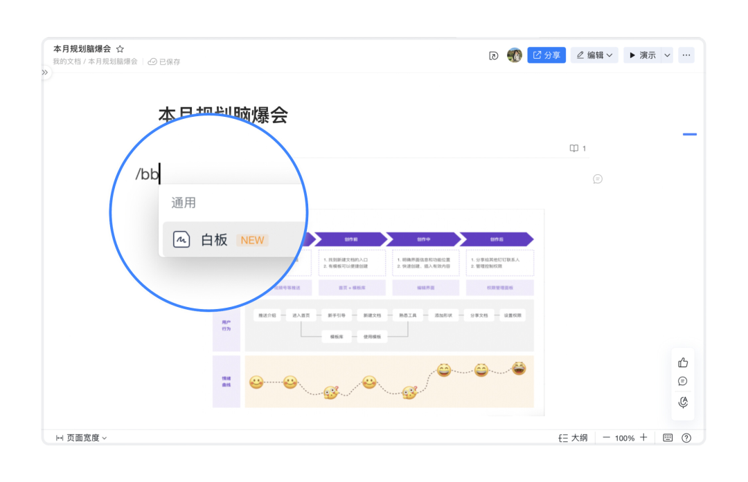
Task: Click the 创作后 purple arrow stage
Action: click(497, 239)
